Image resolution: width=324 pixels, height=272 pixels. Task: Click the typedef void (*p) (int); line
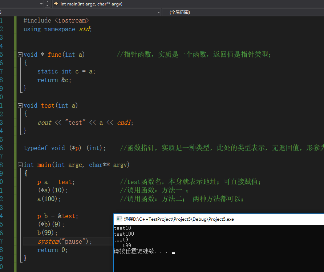coord(65,148)
